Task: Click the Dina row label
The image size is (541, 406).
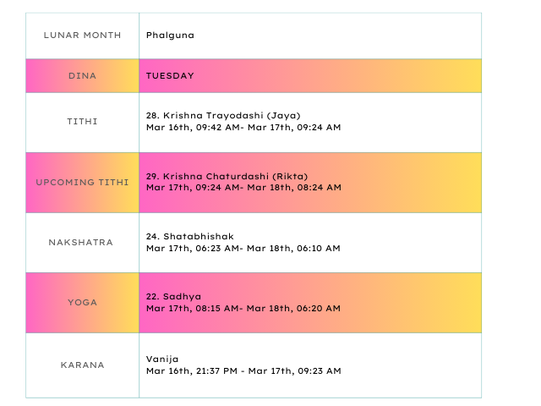Action: pos(82,76)
